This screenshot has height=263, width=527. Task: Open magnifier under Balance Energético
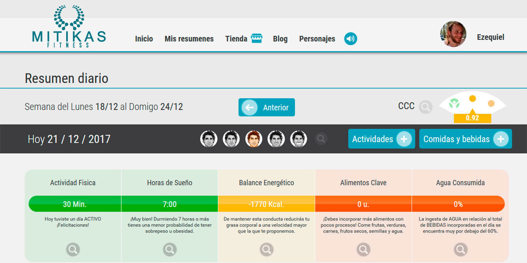tap(267, 249)
